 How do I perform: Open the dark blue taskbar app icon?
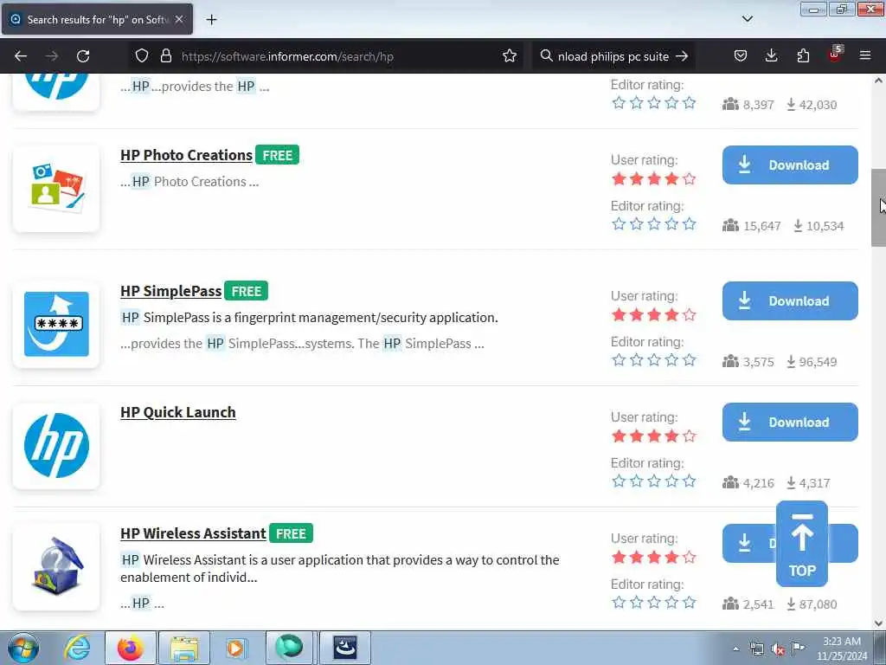pyautogui.click(x=345, y=648)
